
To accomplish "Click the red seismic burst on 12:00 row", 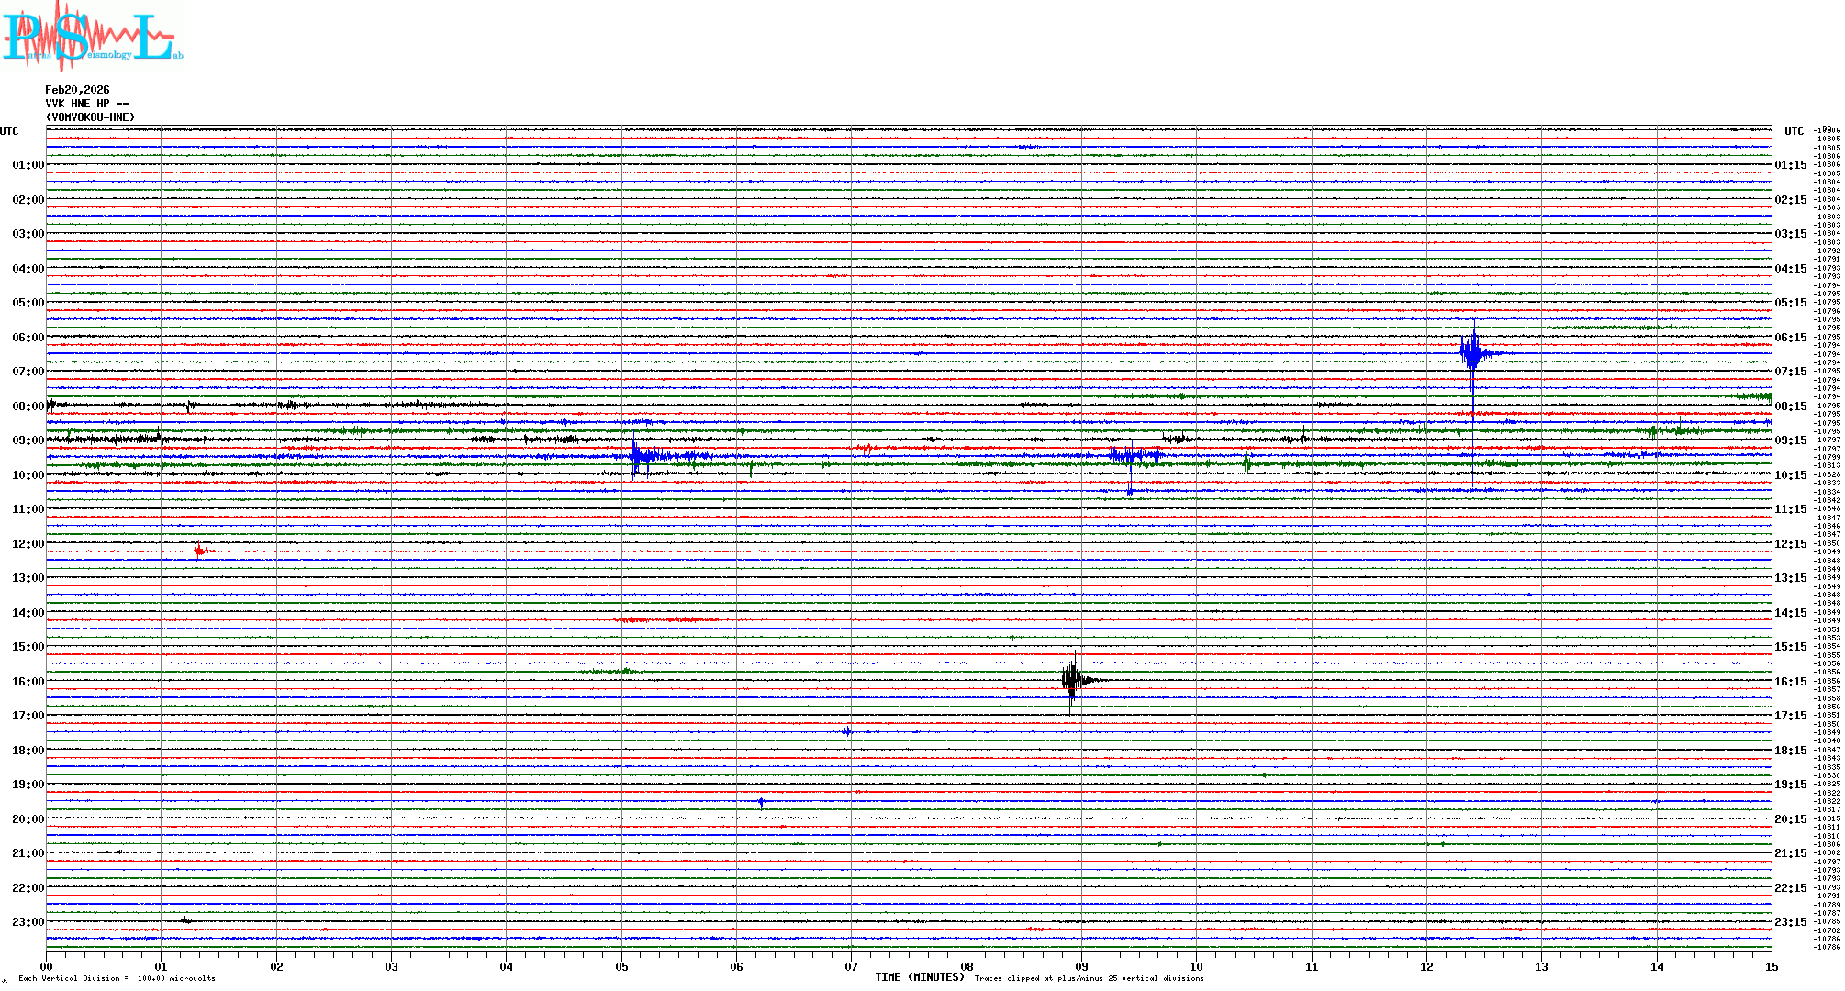I will pyautogui.click(x=200, y=551).
